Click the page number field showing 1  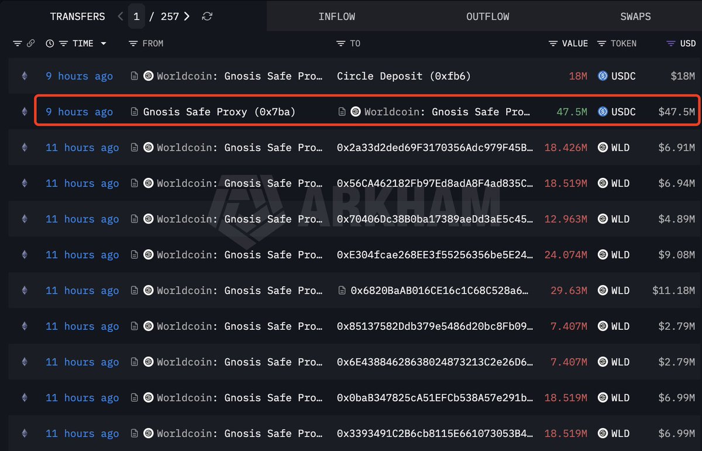(136, 16)
